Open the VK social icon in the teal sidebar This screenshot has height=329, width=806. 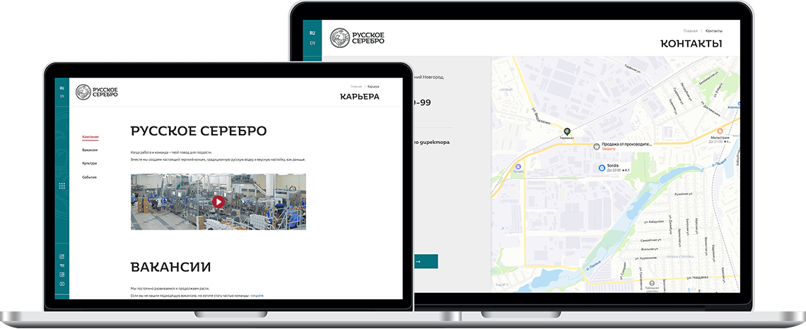click(x=62, y=265)
